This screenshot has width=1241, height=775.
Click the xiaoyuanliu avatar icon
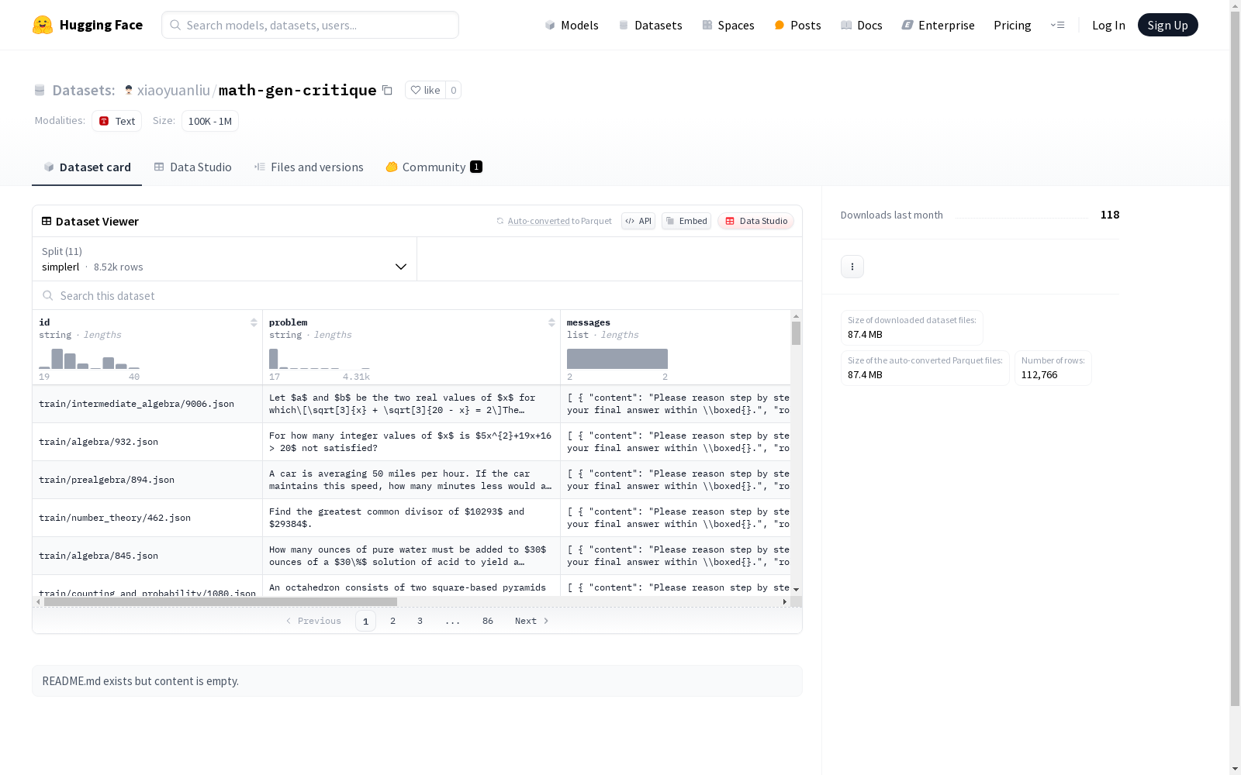pyautogui.click(x=129, y=90)
